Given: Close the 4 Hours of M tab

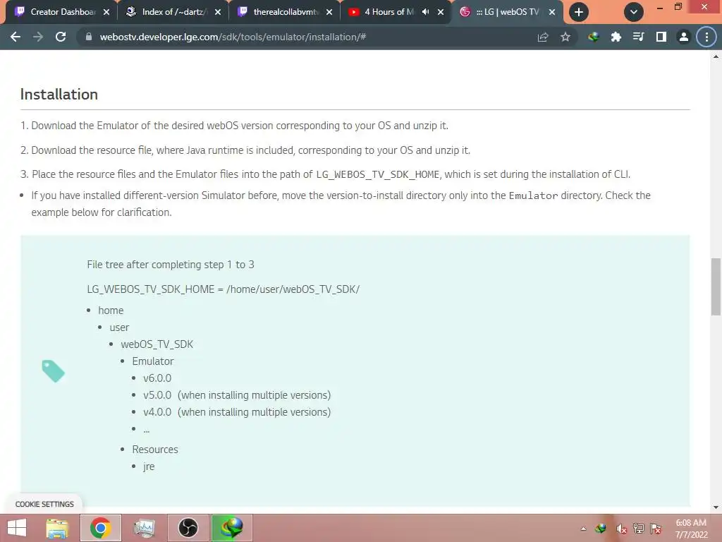Looking at the screenshot, I should click(x=441, y=12).
